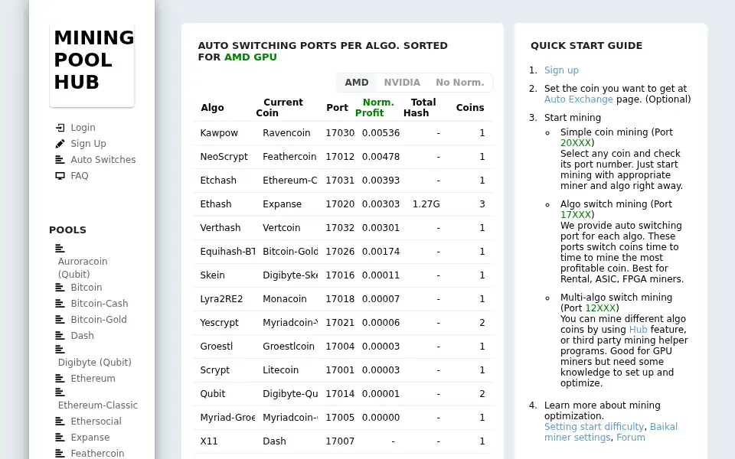This screenshot has height=459, width=735.
Task: Open the Ethersocial pool link
Action: pos(96,421)
